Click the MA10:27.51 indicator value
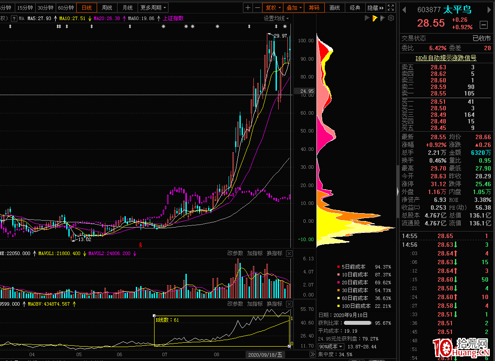The image size is (495, 361). (72, 18)
